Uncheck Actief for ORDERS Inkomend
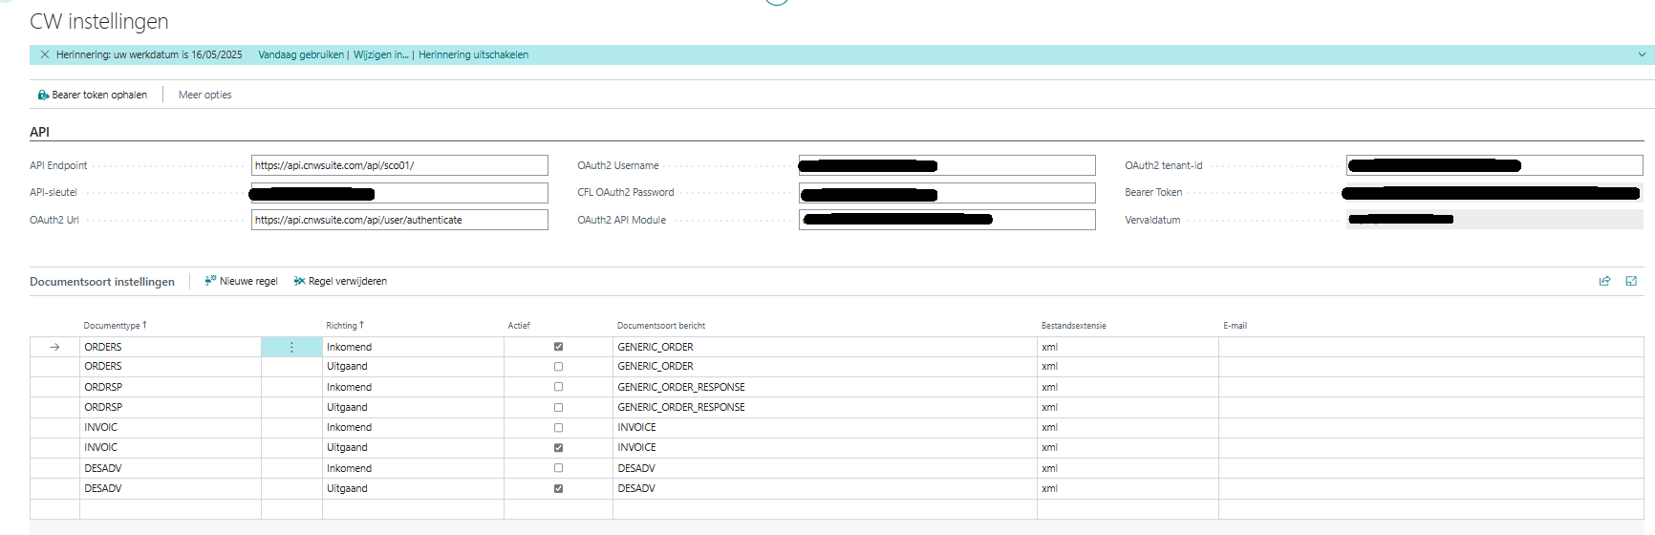1655x535 pixels. (558, 347)
